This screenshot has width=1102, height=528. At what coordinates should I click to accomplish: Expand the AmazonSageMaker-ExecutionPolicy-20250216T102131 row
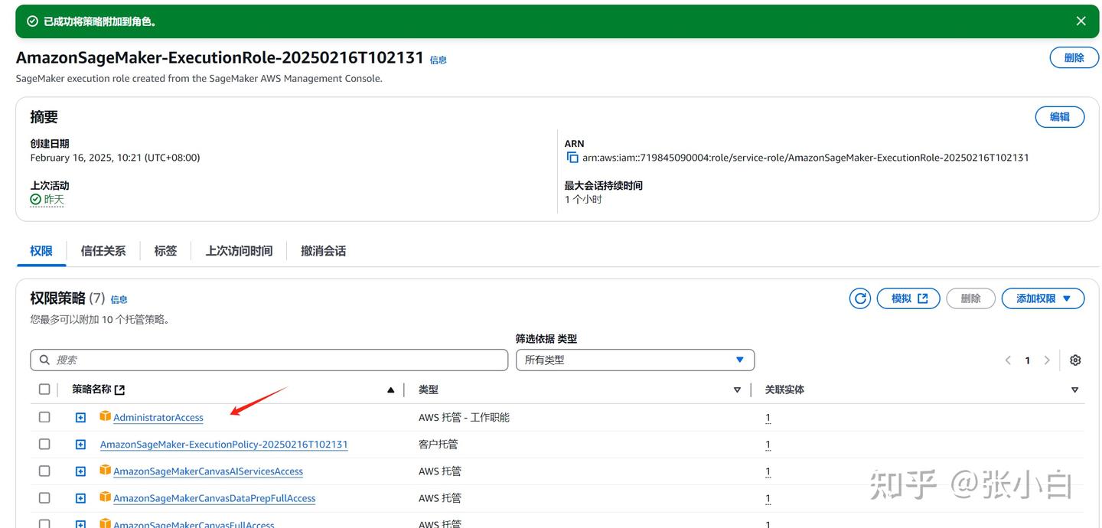(x=80, y=445)
